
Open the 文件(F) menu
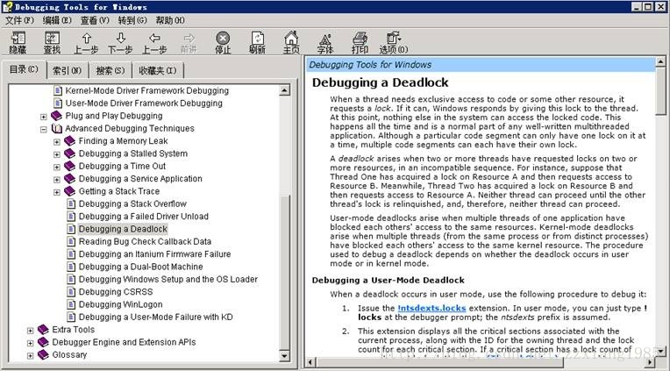pyautogui.click(x=19, y=20)
